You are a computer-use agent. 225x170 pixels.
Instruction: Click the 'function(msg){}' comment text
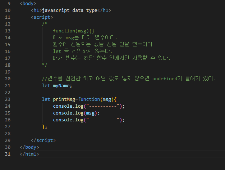pos(74,31)
